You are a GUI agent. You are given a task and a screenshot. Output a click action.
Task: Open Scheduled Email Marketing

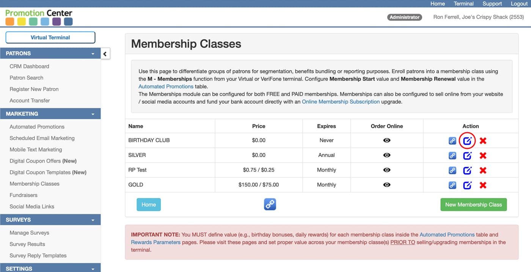42,138
